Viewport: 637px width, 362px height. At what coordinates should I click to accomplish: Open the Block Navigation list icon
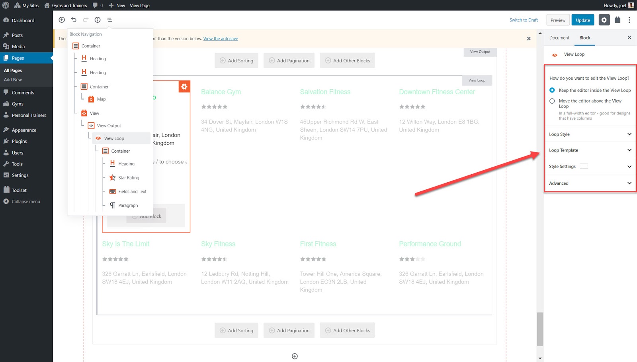pos(109,20)
